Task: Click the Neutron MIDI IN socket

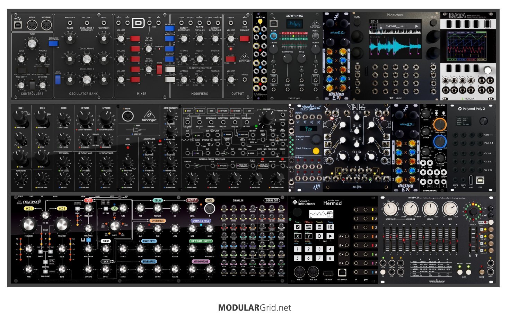Action: 209,208
